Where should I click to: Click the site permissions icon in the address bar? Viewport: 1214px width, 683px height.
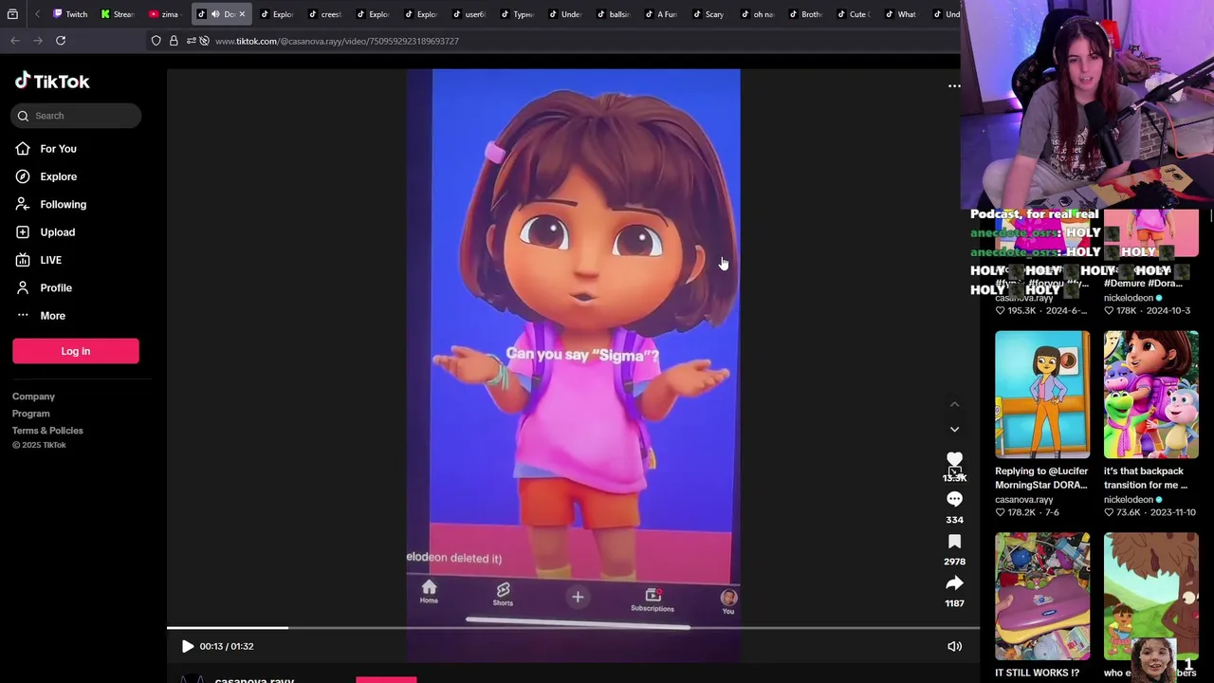(x=191, y=41)
